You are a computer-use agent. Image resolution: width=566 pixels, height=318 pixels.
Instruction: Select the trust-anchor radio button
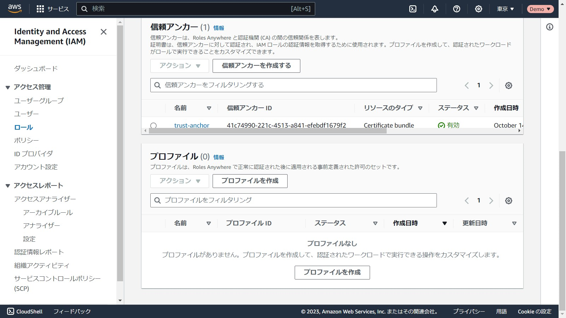154,125
